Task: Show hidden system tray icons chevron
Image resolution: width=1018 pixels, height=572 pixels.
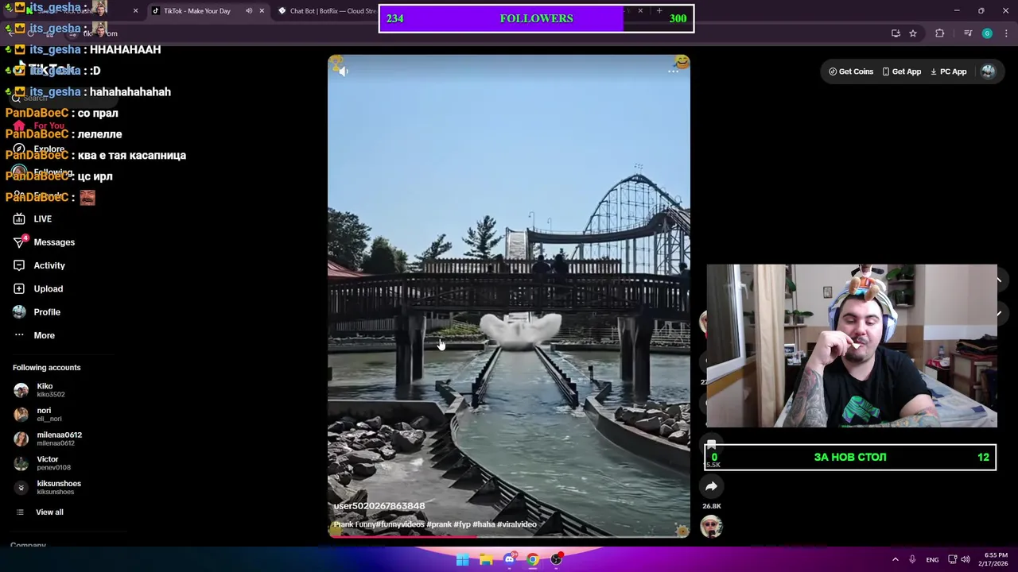Action: pyautogui.click(x=895, y=559)
